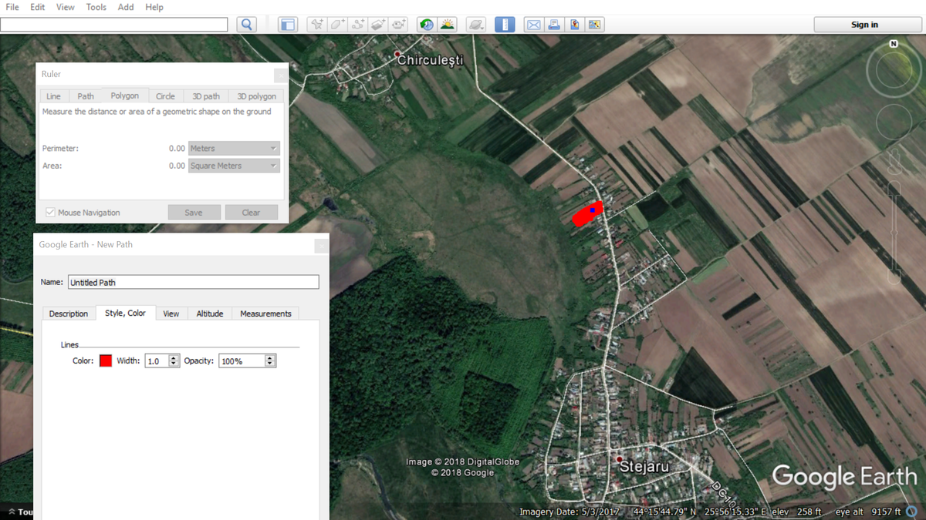Increase line Width with up arrow
Viewport: 926px width, 520px height.
point(174,357)
